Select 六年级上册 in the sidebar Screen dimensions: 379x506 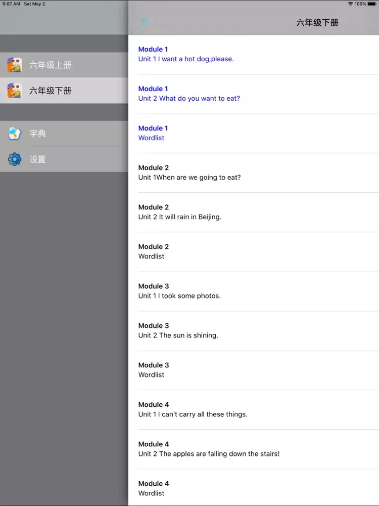click(64, 65)
